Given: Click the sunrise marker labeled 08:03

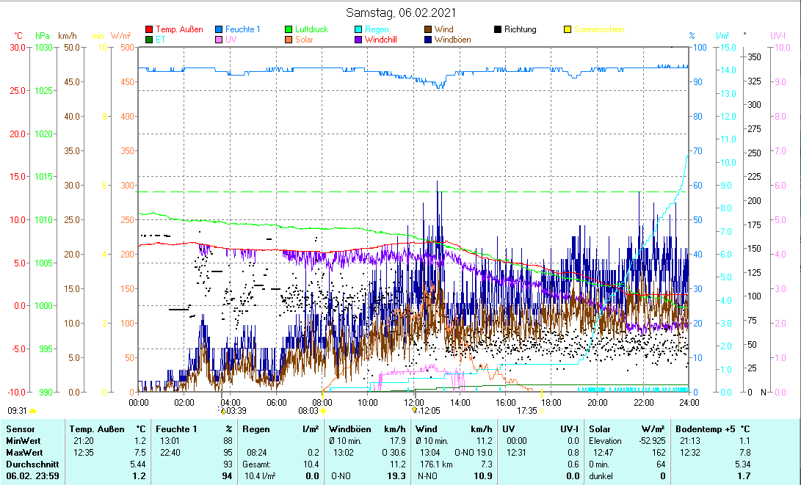Looking at the screenshot, I should tap(322, 411).
